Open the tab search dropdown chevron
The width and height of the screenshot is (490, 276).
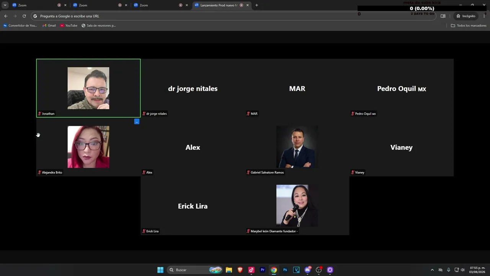tap(5, 5)
